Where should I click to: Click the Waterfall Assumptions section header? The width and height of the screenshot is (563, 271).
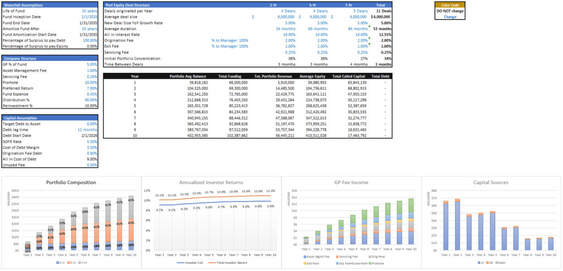tap(50, 5)
